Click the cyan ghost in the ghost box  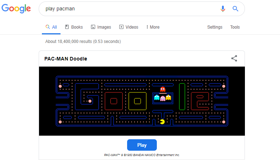click(157, 98)
